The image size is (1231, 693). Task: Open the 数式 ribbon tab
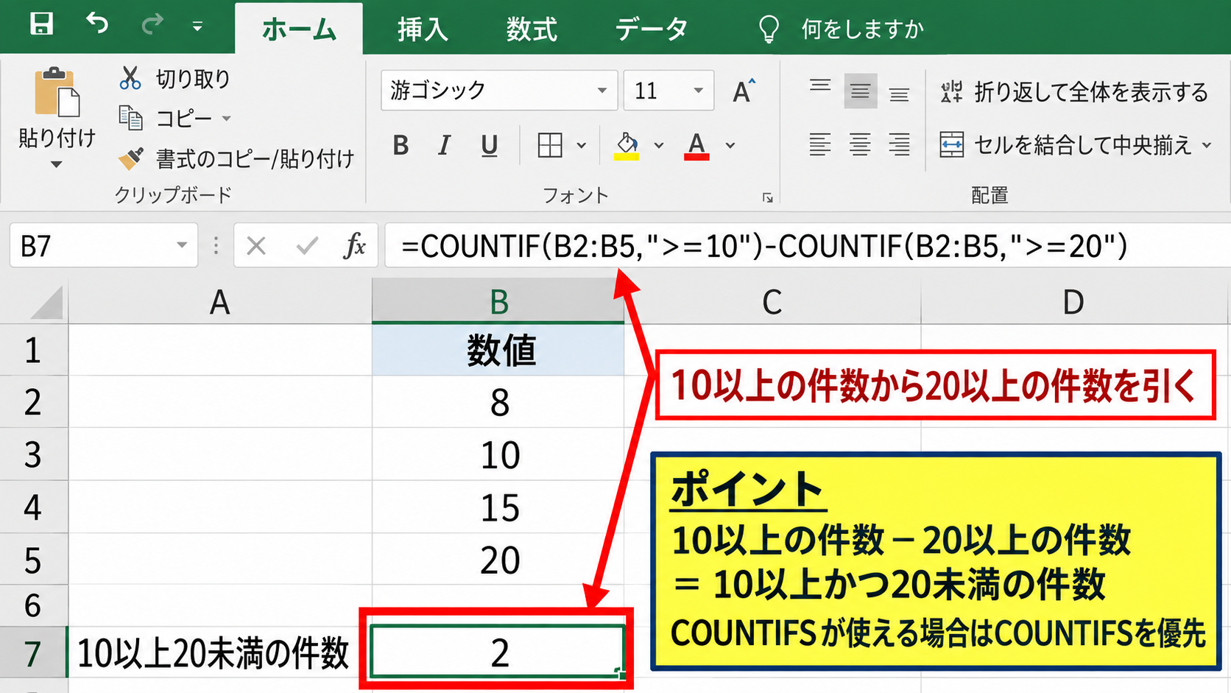point(532,29)
